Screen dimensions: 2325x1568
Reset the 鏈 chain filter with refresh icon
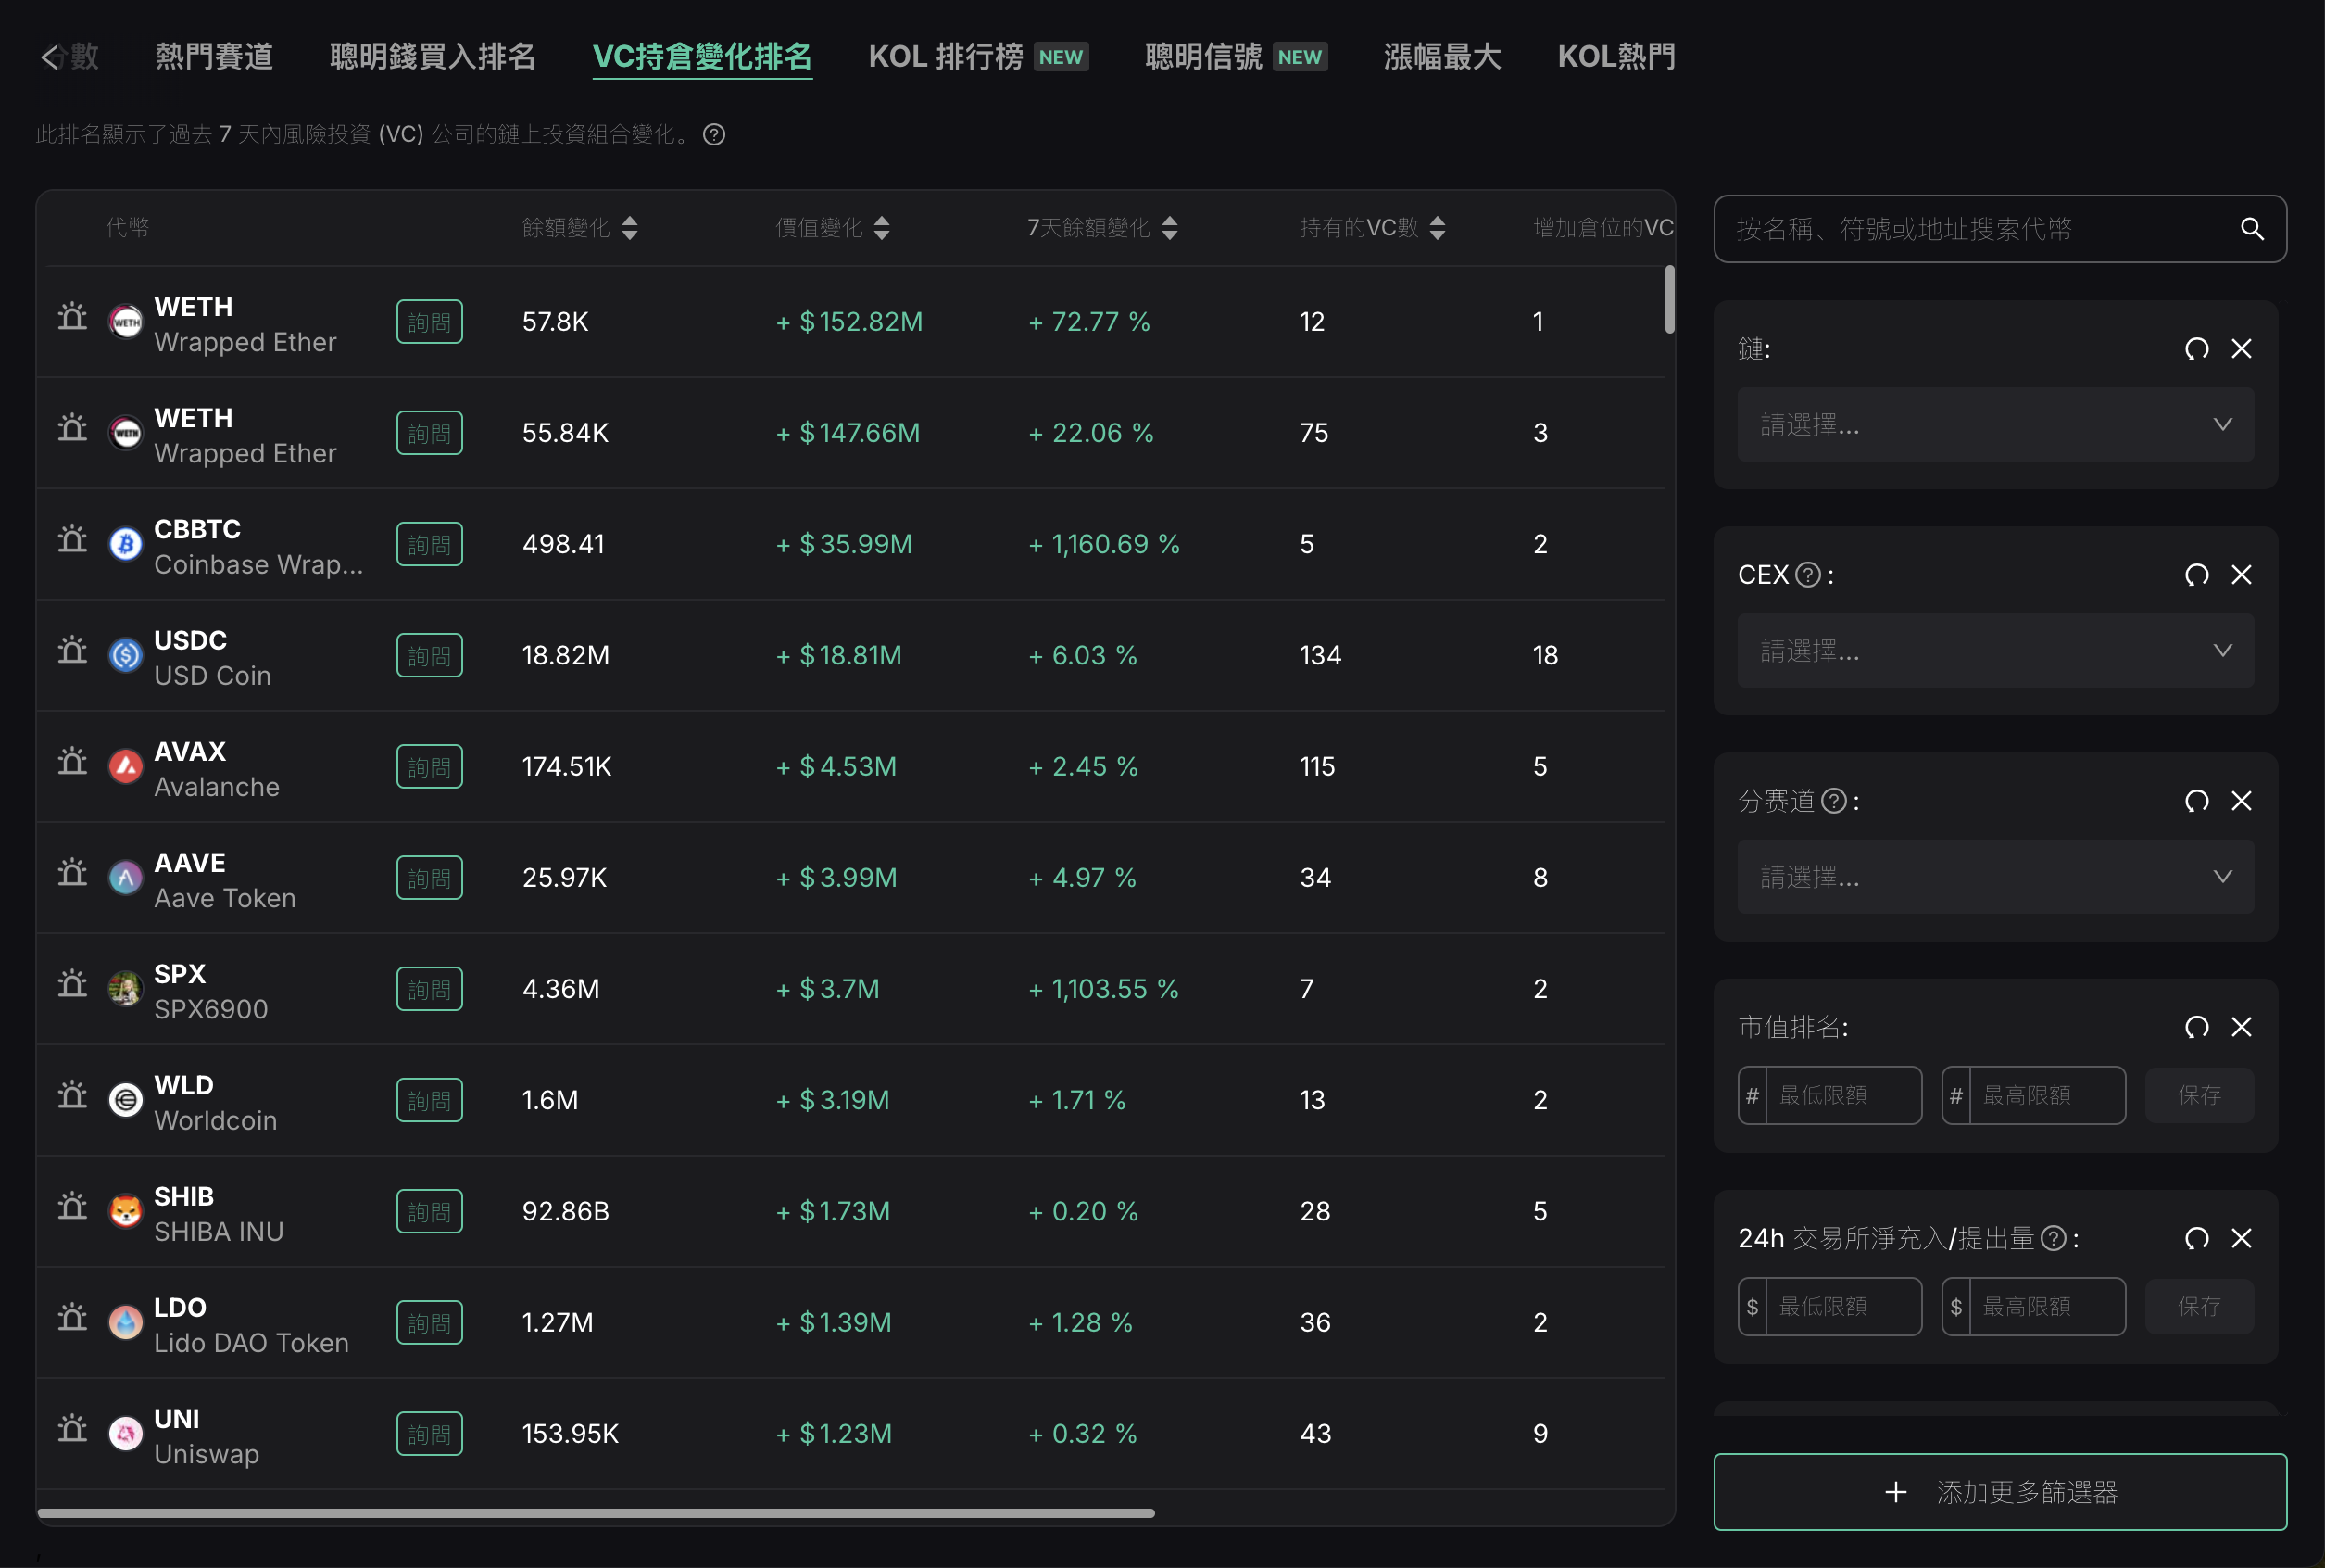pyautogui.click(x=2196, y=349)
